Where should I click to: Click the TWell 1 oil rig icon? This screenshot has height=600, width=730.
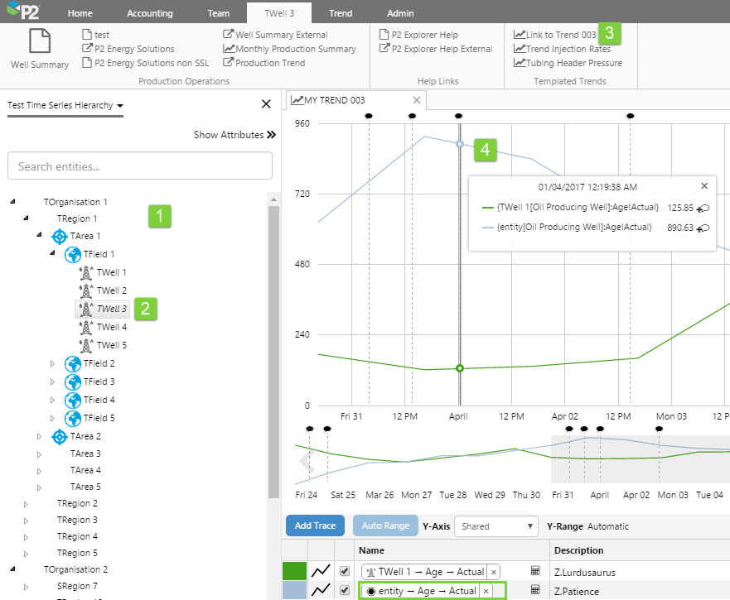pos(85,272)
